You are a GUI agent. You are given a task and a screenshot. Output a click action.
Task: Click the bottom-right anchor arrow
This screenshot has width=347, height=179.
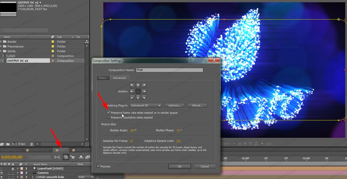click(x=144, y=97)
